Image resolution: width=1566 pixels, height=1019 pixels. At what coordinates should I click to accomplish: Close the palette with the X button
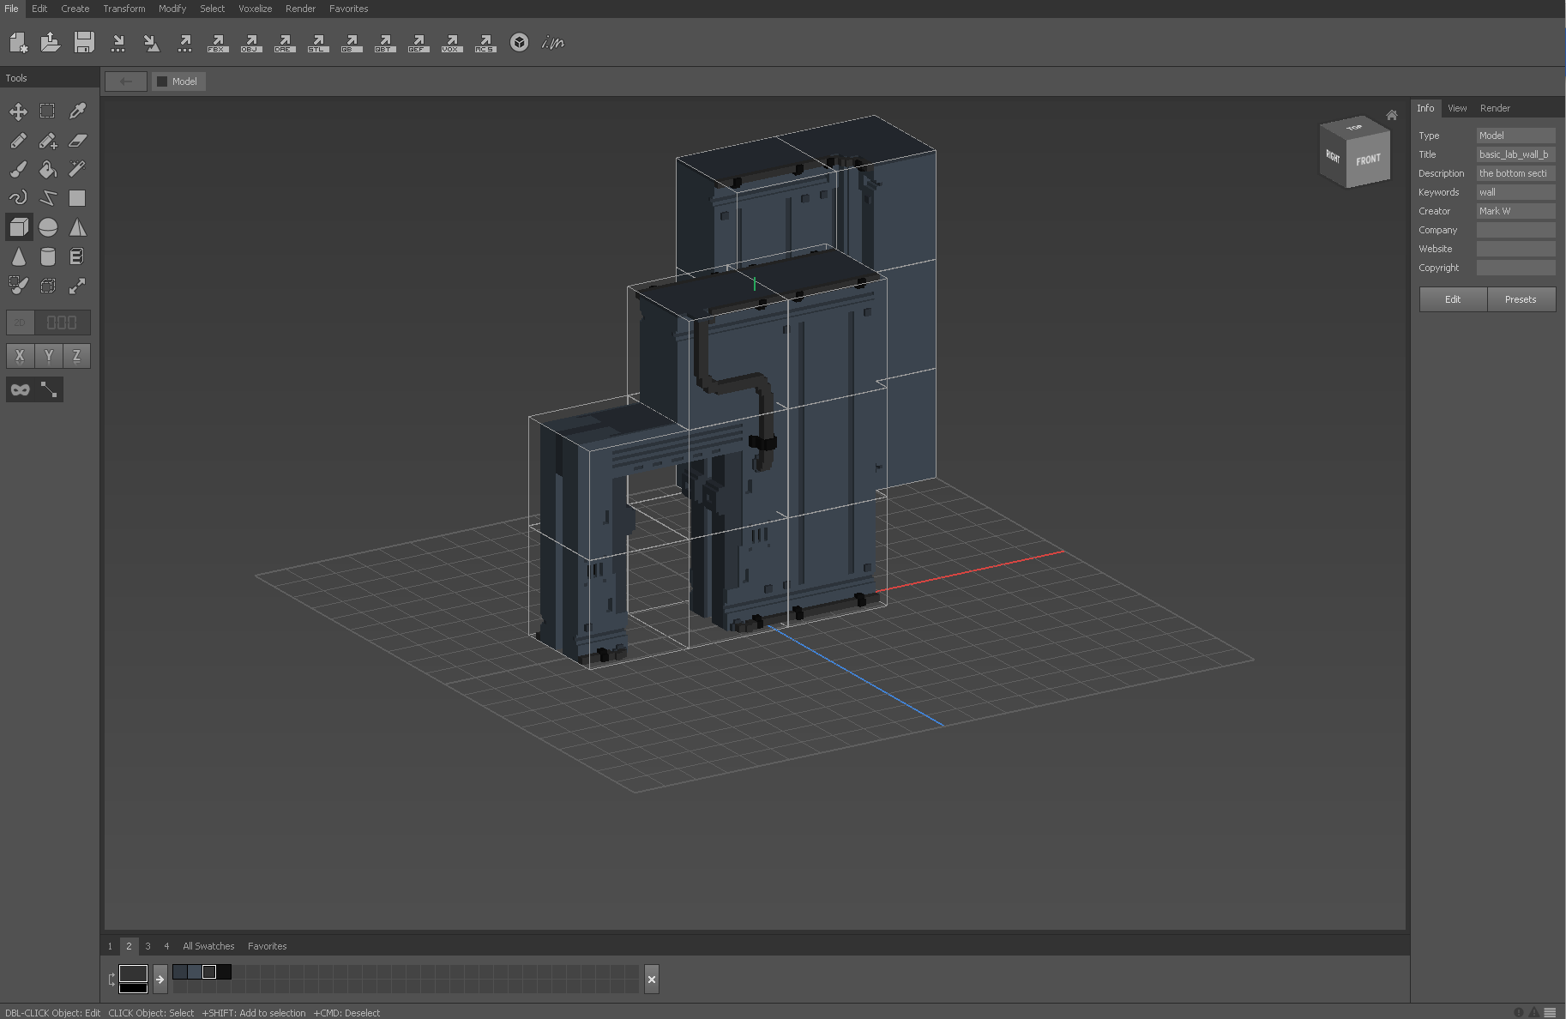pyautogui.click(x=652, y=979)
